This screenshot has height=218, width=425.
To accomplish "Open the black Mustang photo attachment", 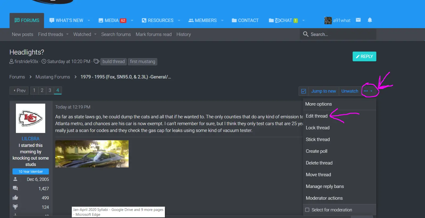I will coord(92,154).
